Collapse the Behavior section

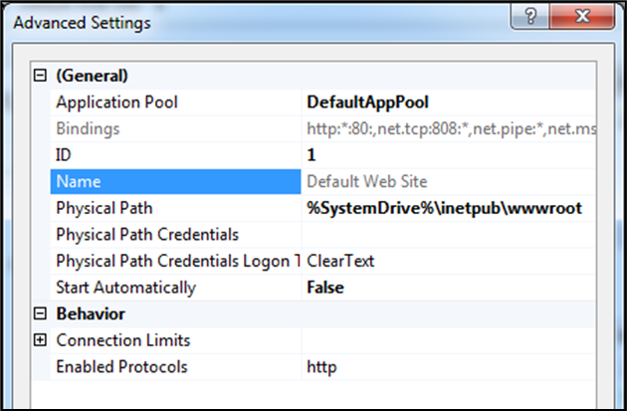click(x=40, y=313)
